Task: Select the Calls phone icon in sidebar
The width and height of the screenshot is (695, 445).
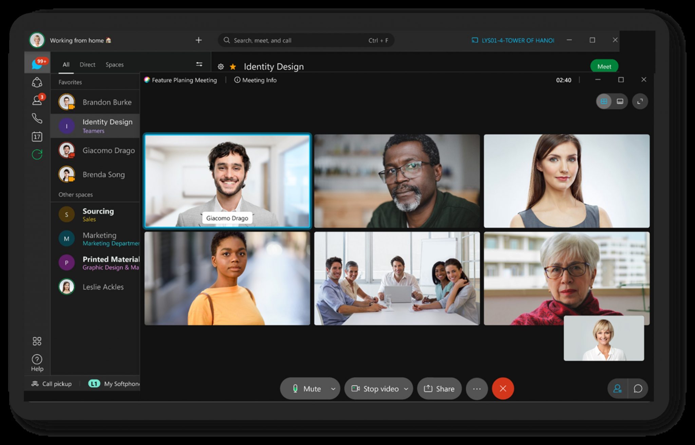Action: point(37,119)
